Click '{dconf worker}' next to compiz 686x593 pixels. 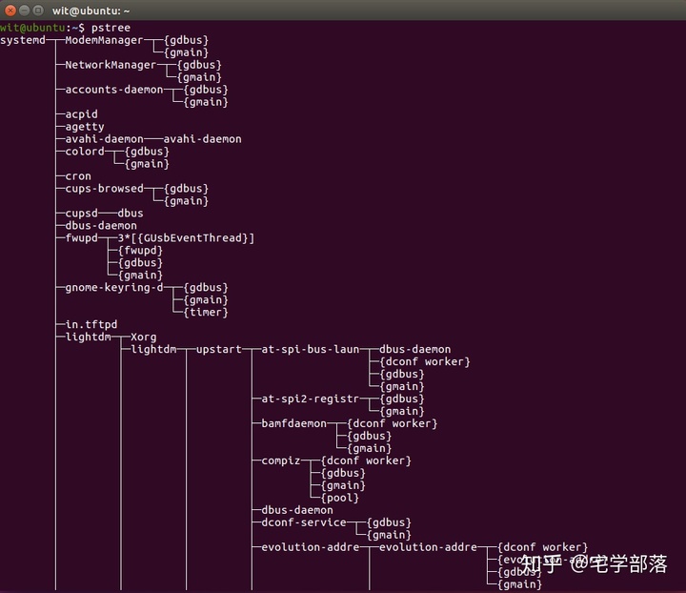point(366,460)
